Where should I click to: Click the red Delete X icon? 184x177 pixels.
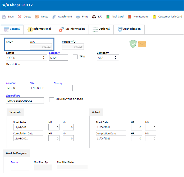20,17
